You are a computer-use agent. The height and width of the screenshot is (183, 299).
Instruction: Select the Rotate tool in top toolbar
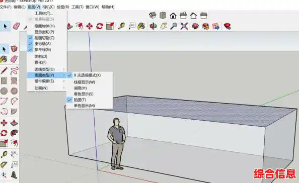pos(100,26)
